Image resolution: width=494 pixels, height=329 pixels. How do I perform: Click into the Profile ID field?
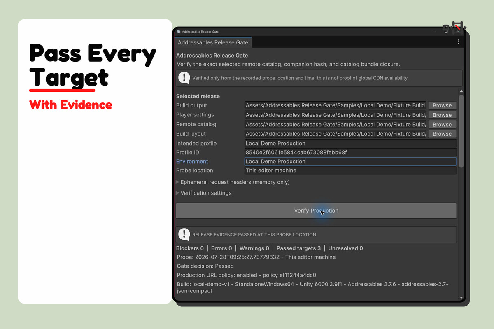click(x=350, y=152)
